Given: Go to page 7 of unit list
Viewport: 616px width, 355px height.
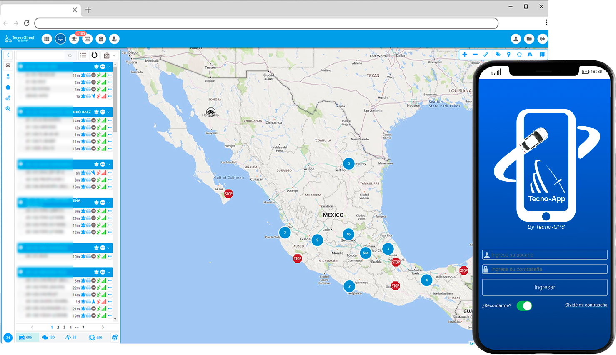Looking at the screenshot, I should click(83, 327).
